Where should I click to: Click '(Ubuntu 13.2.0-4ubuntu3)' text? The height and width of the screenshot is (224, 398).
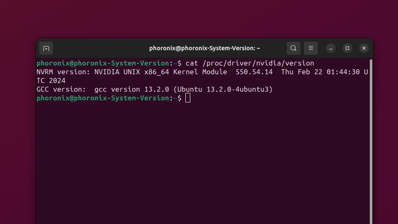pyautogui.click(x=223, y=89)
